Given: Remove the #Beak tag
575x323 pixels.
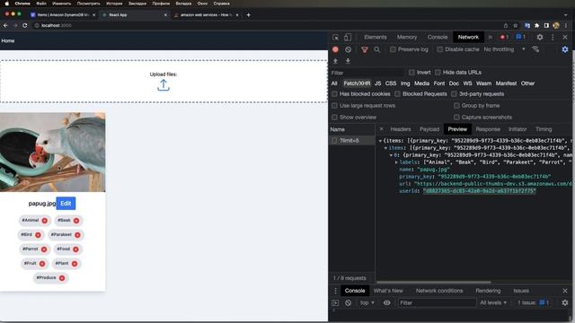Looking at the screenshot, I should click(x=76, y=221).
